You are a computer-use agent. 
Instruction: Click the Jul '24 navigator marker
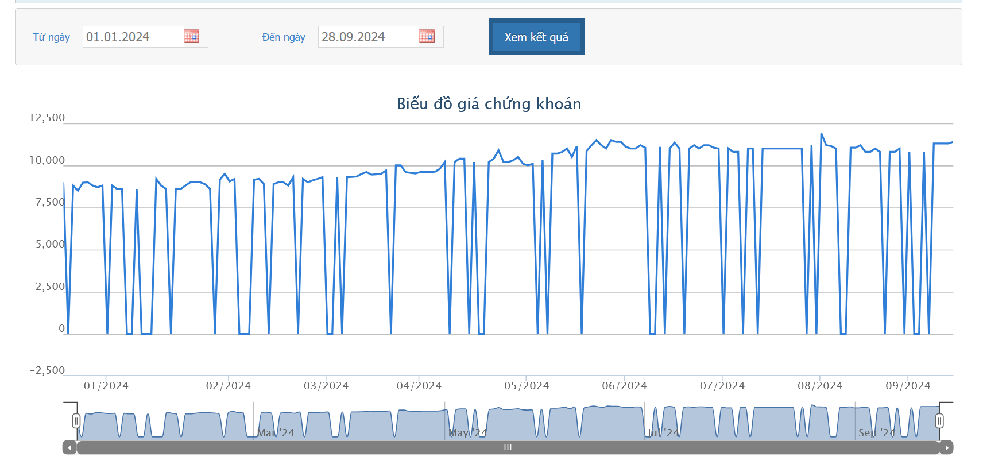point(663,433)
